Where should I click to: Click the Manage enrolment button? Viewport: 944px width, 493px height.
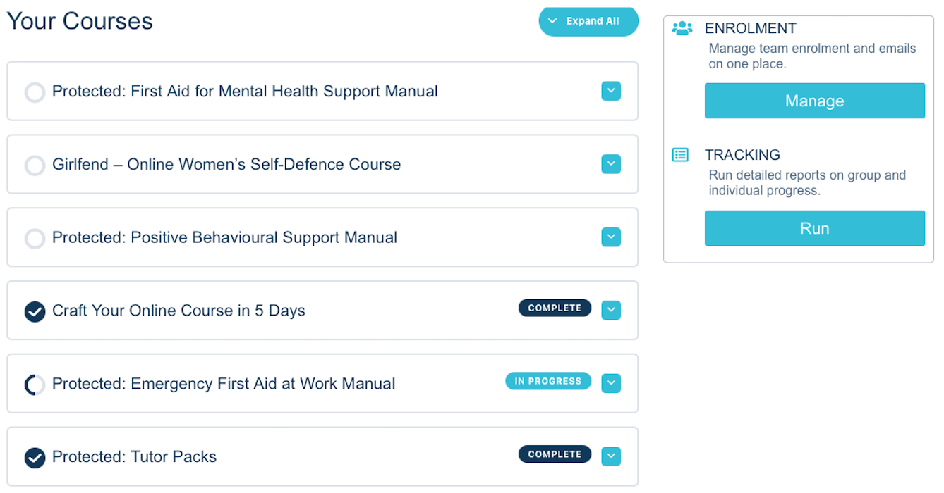point(814,101)
